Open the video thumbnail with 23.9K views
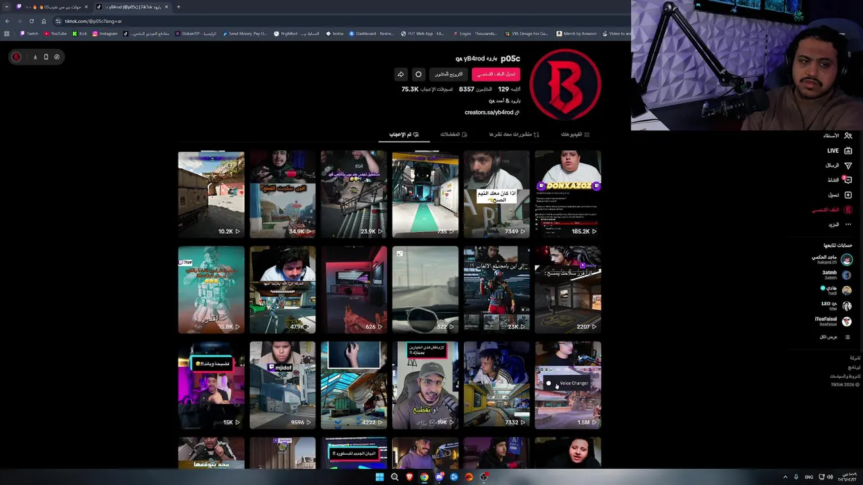 point(354,194)
